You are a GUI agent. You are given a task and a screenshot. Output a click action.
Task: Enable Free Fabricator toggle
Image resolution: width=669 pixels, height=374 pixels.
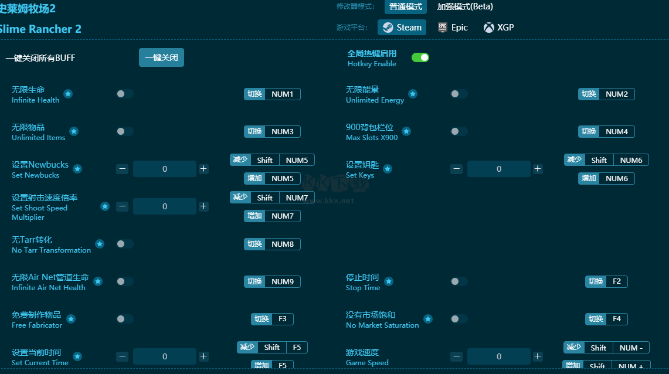[x=124, y=319]
